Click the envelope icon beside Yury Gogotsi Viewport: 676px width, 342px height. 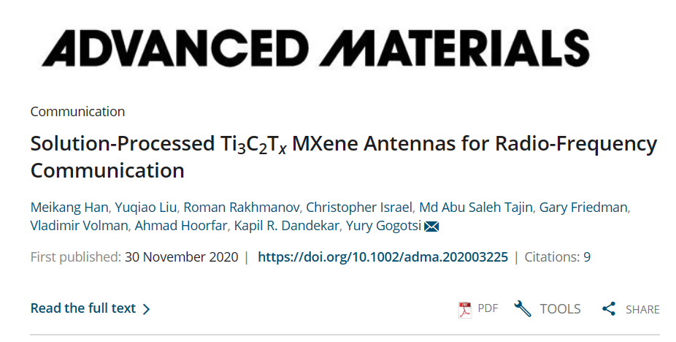pyautogui.click(x=431, y=227)
